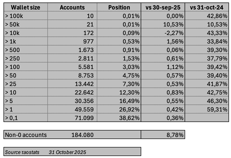Click the vs 31-oct-24 header cell
Viewport: 231px width, 158px height.
[x=206, y=7]
